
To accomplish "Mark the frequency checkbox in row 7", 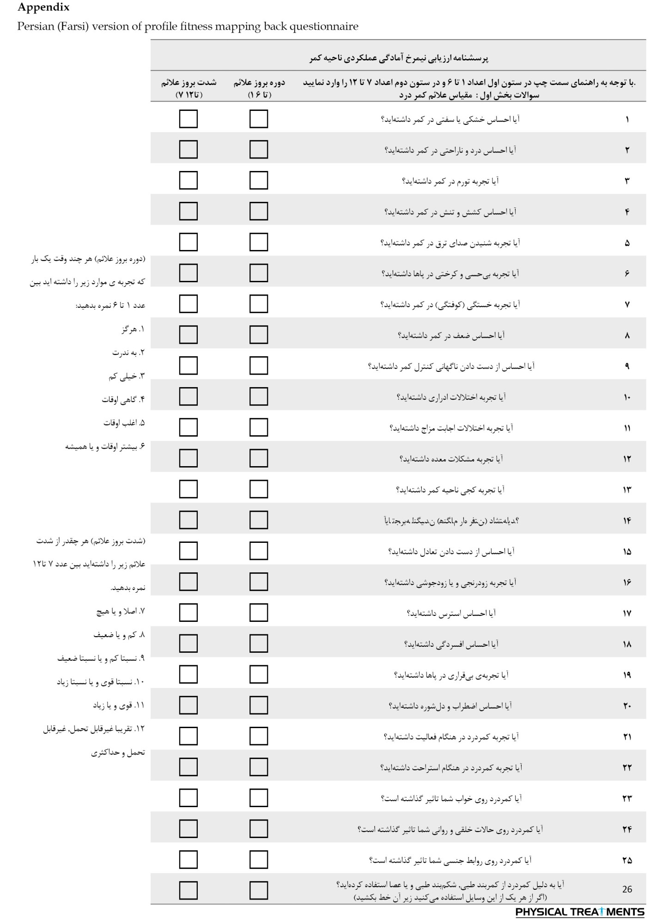I will (x=258, y=304).
